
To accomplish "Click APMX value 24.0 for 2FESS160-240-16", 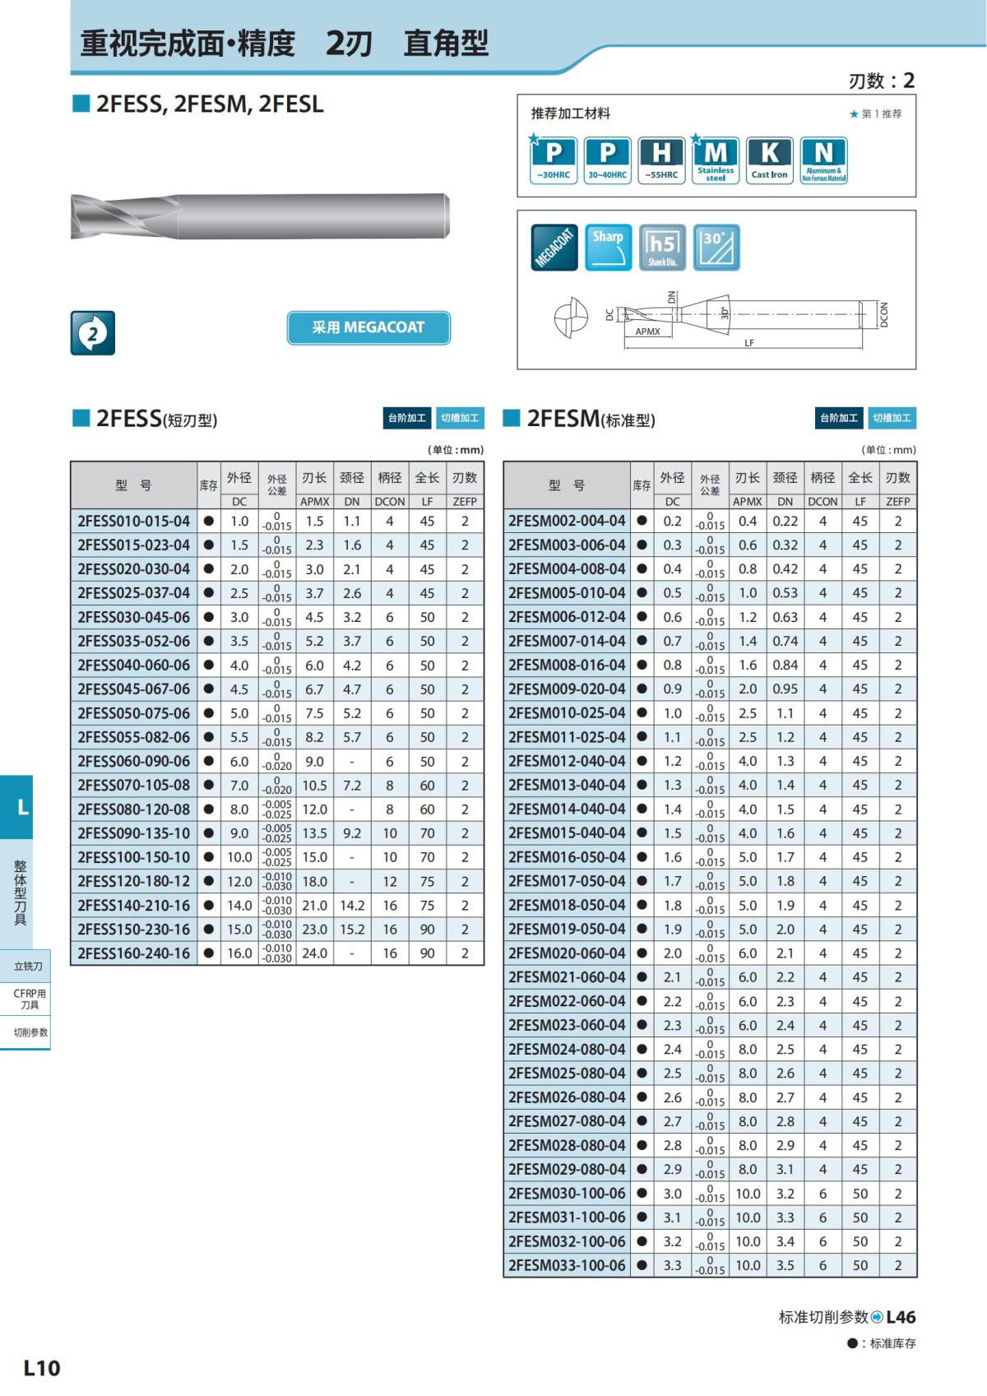I will (314, 953).
